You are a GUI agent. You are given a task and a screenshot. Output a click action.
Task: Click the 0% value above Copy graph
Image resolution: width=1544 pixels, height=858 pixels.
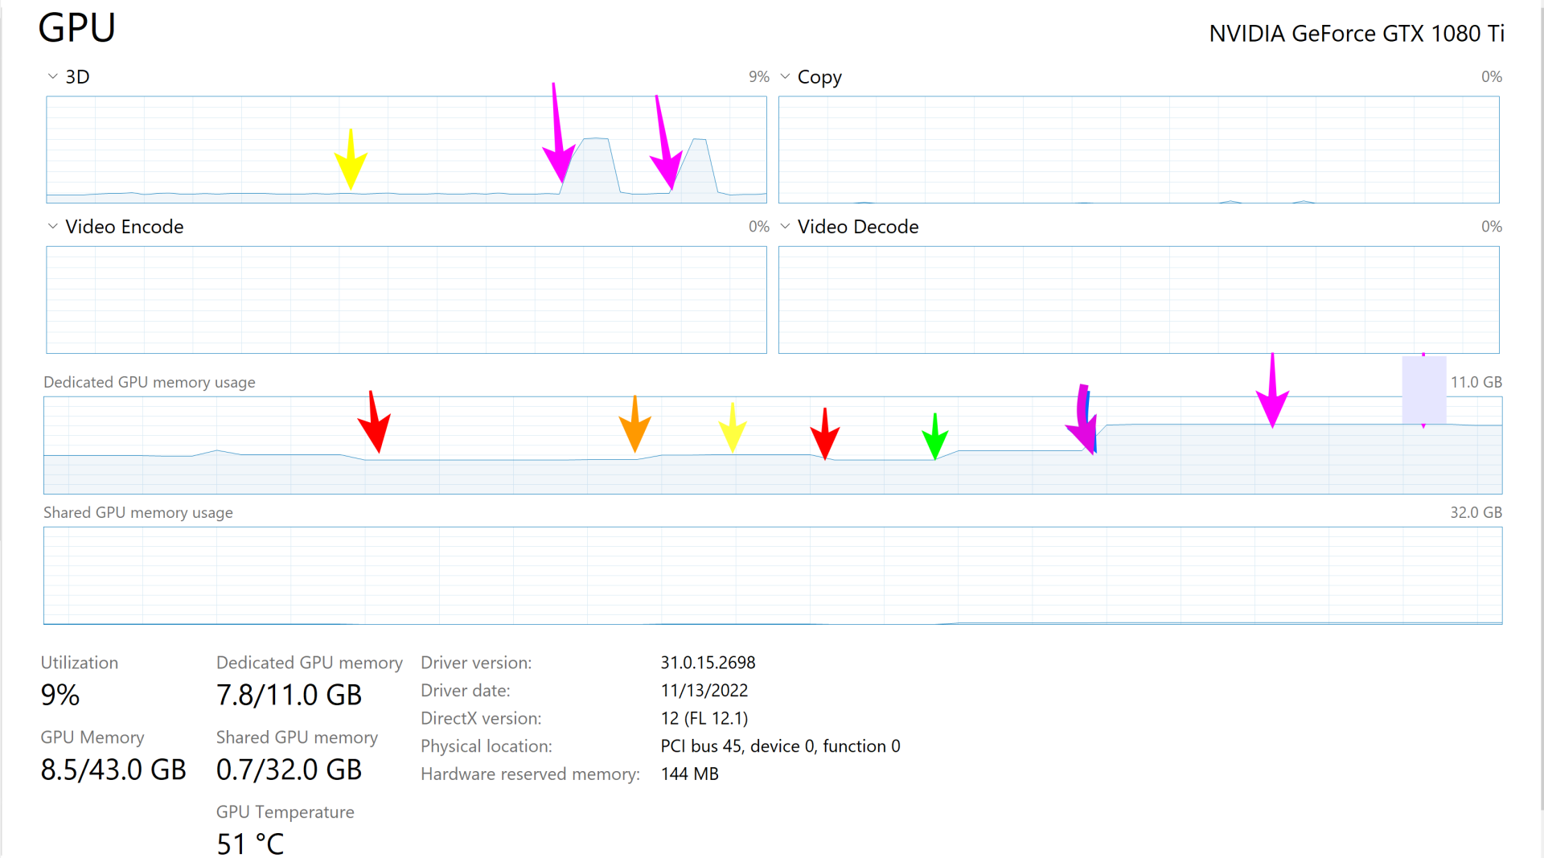(1492, 76)
